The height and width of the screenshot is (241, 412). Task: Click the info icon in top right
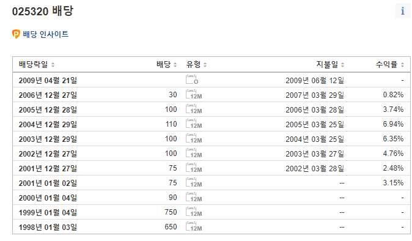coord(403,11)
